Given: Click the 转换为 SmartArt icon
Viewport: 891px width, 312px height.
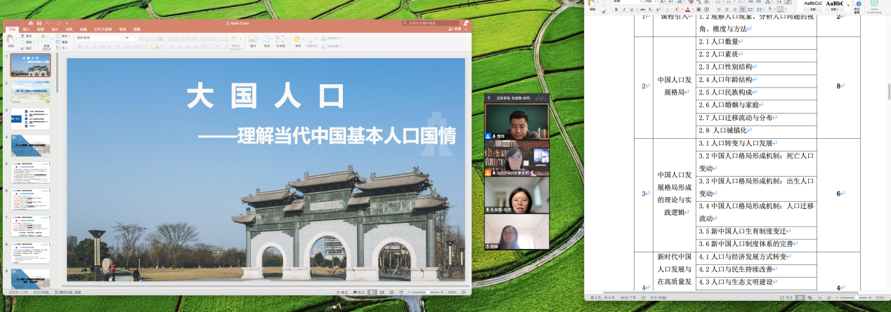Looking at the screenshot, I should point(233,39).
